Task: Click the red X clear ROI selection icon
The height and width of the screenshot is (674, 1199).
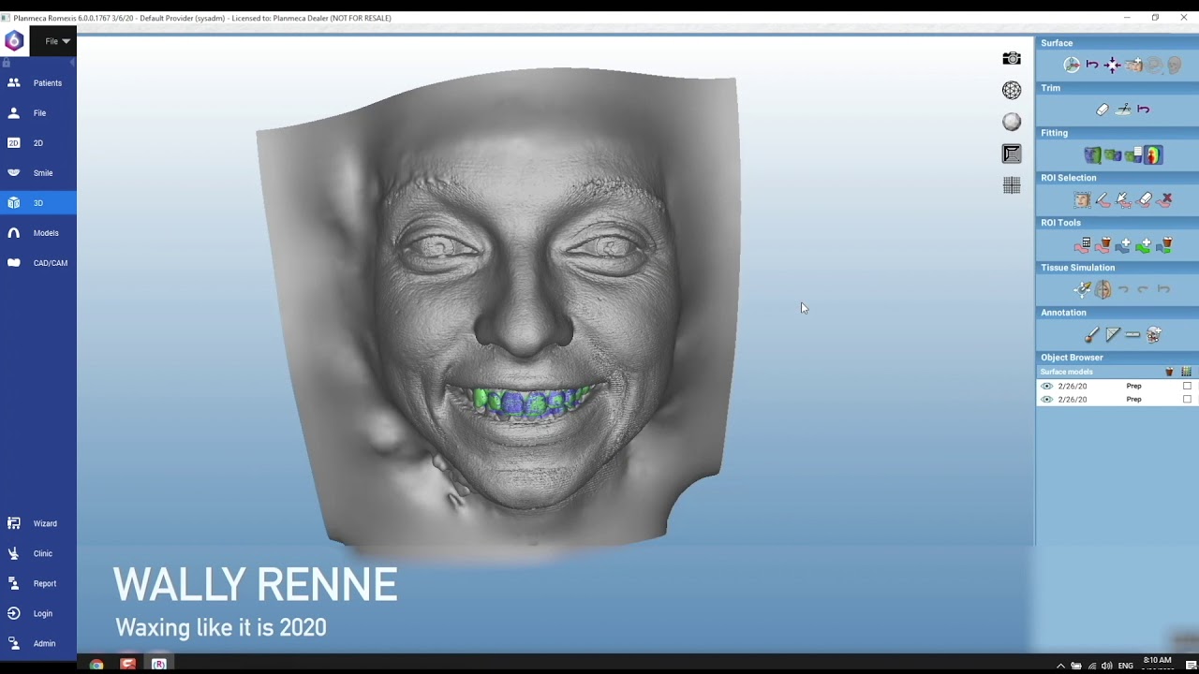Action: click(1164, 199)
